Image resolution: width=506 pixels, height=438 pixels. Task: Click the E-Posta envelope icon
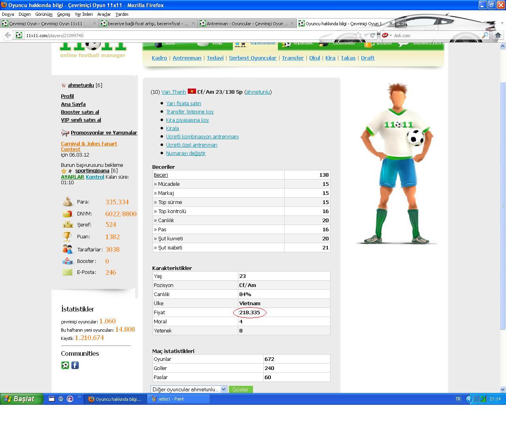point(68,272)
